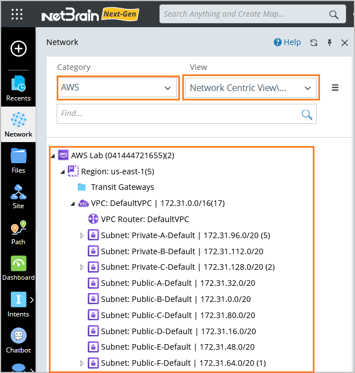Pin the Network pane

coord(329,43)
